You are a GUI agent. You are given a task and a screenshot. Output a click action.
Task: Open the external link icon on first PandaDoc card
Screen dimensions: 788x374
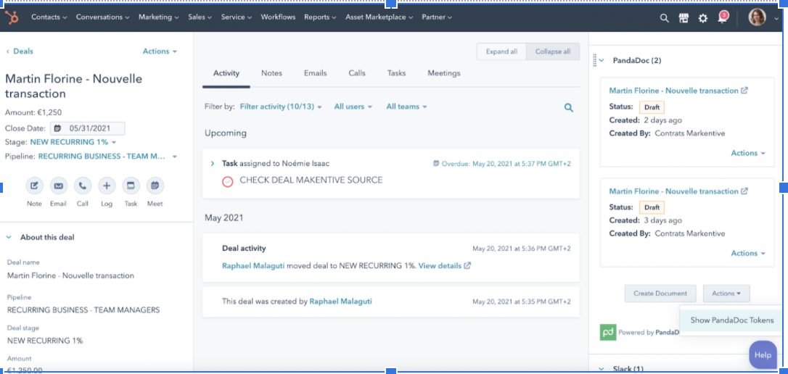click(x=744, y=91)
